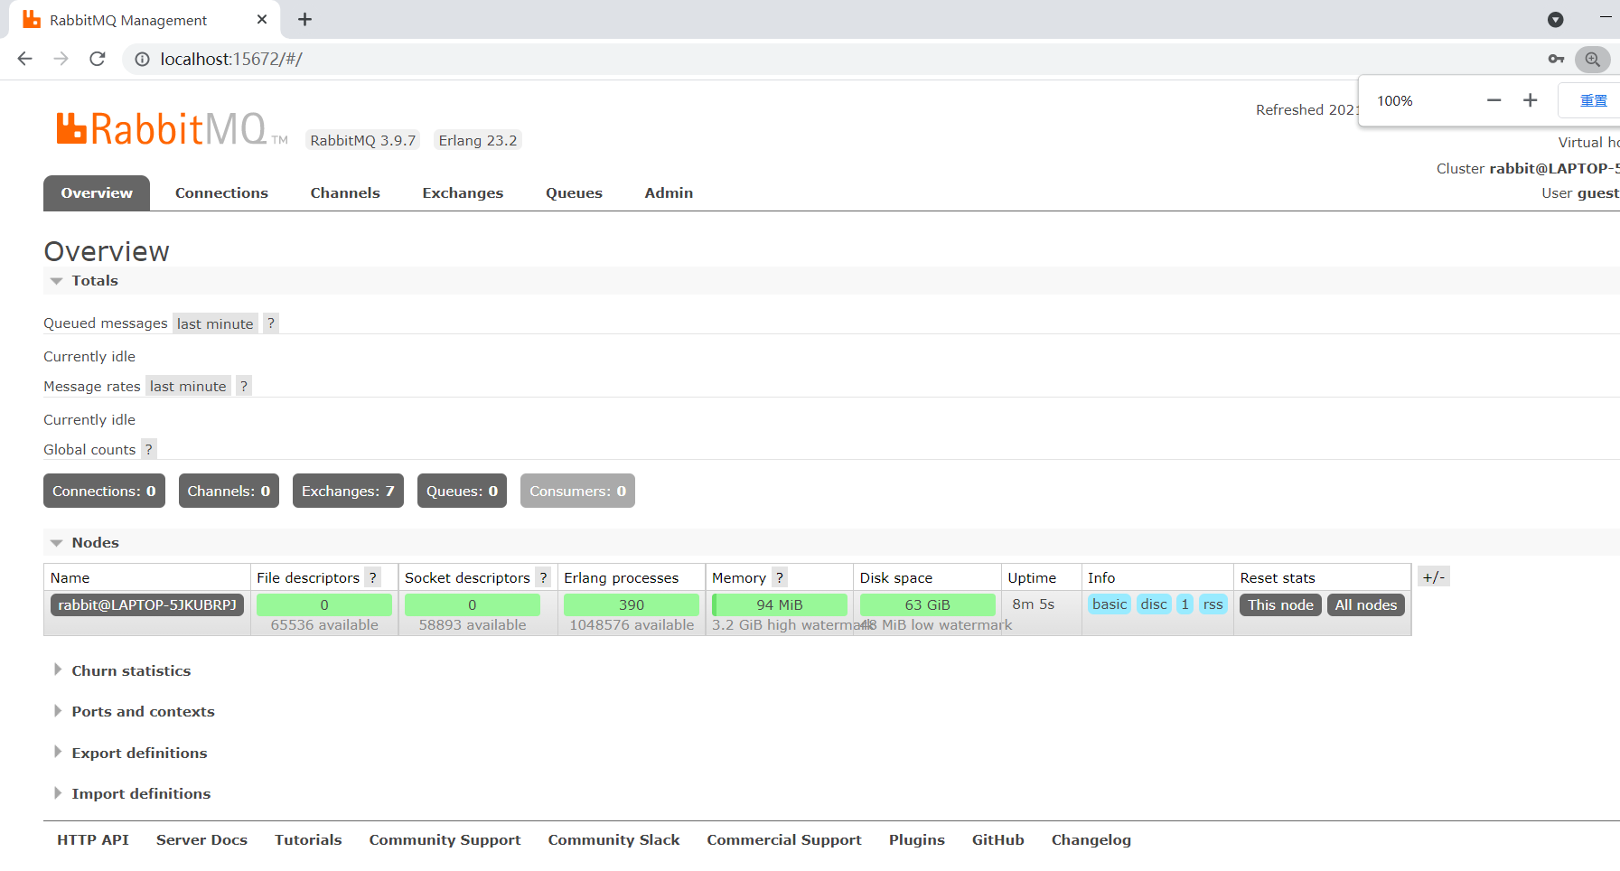
Task: Click the help icon next to Global counts
Action: tap(149, 449)
